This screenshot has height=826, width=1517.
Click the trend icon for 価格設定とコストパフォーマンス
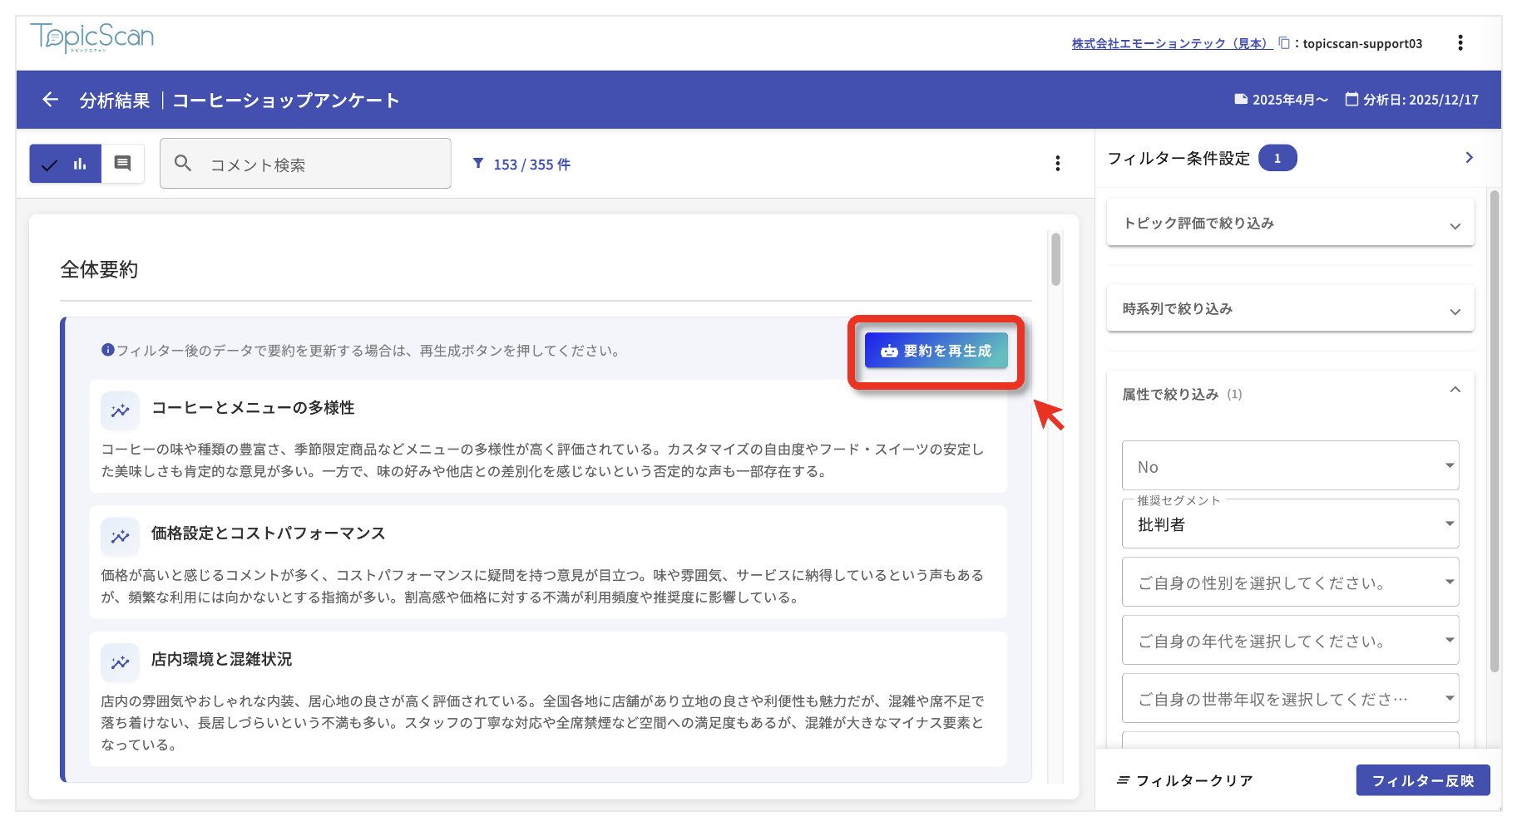click(x=121, y=536)
